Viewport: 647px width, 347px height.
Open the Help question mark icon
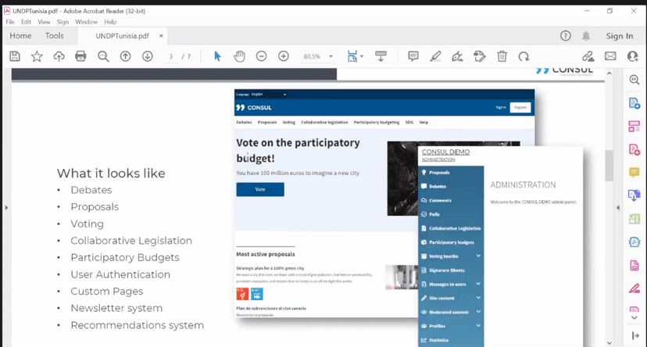point(565,36)
